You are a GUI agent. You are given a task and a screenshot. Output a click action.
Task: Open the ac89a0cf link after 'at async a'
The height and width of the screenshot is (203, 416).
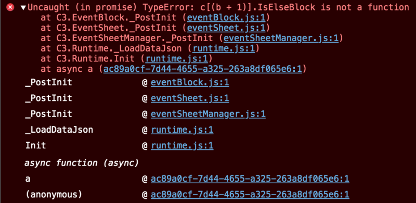click(203, 69)
